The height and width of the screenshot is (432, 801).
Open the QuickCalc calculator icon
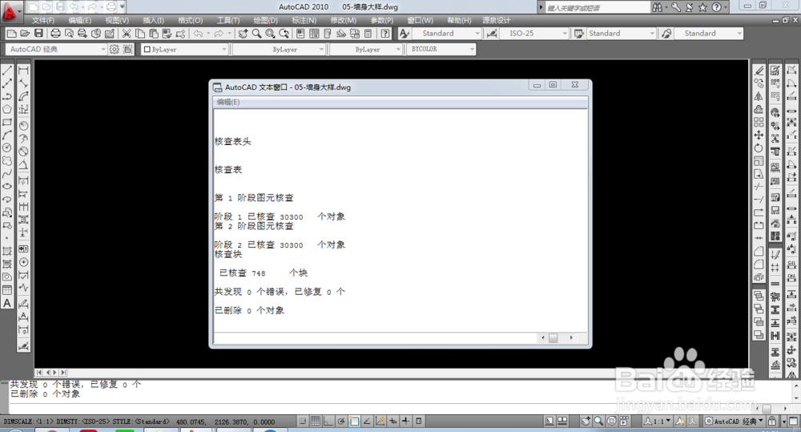[x=368, y=33]
